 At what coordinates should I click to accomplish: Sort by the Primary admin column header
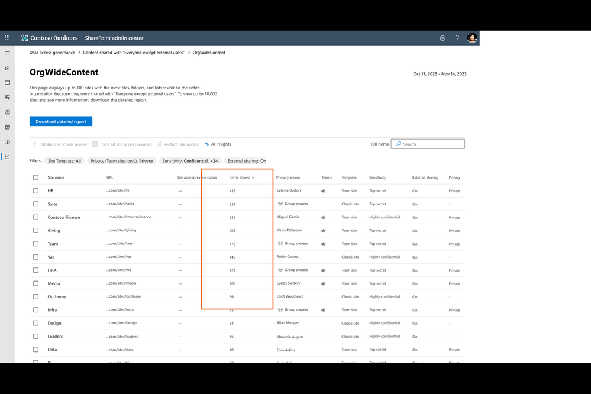pos(288,177)
